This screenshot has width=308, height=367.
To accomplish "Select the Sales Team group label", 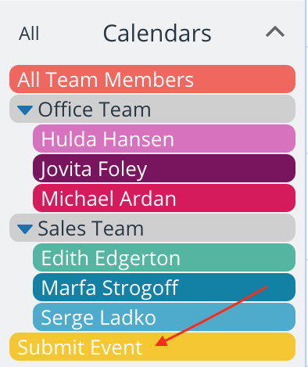I will pos(91,228).
